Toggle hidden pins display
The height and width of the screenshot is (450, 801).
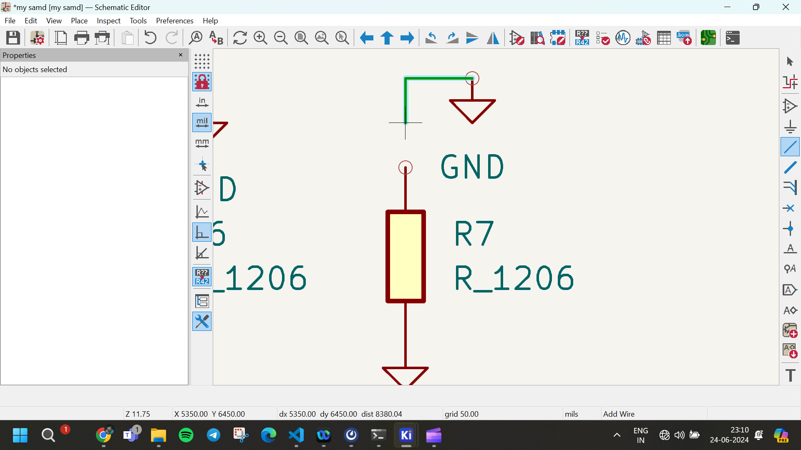tap(202, 187)
